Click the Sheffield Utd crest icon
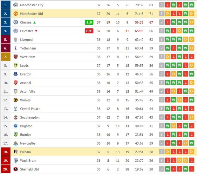Screen dimensions: 197x174 (16, 169)
